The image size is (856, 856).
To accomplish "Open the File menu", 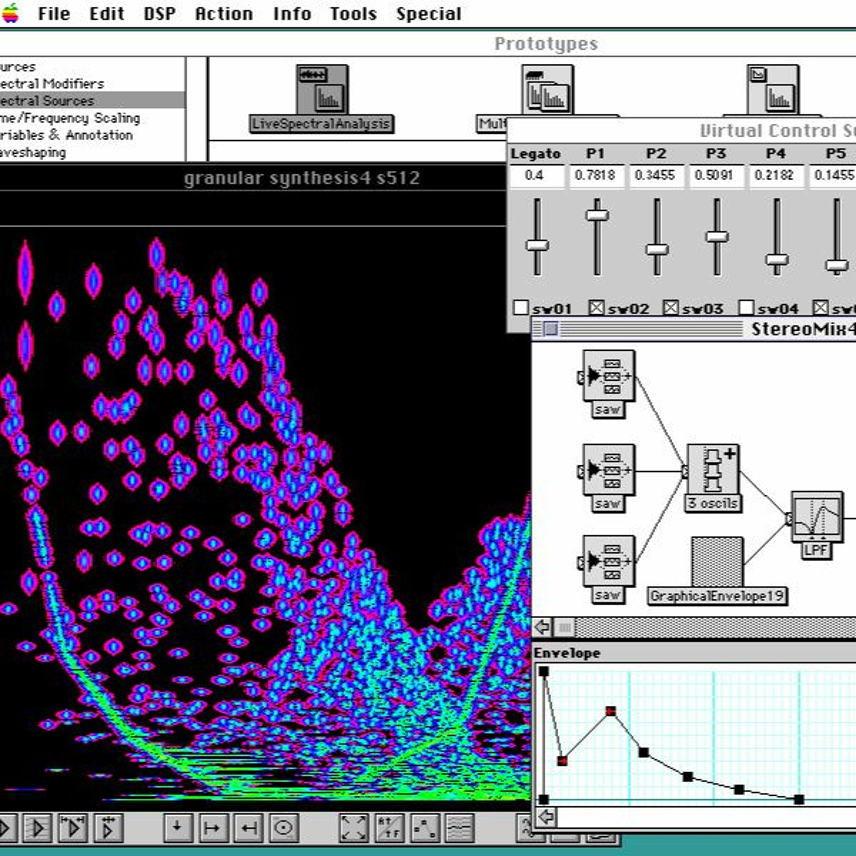I will 54,14.
